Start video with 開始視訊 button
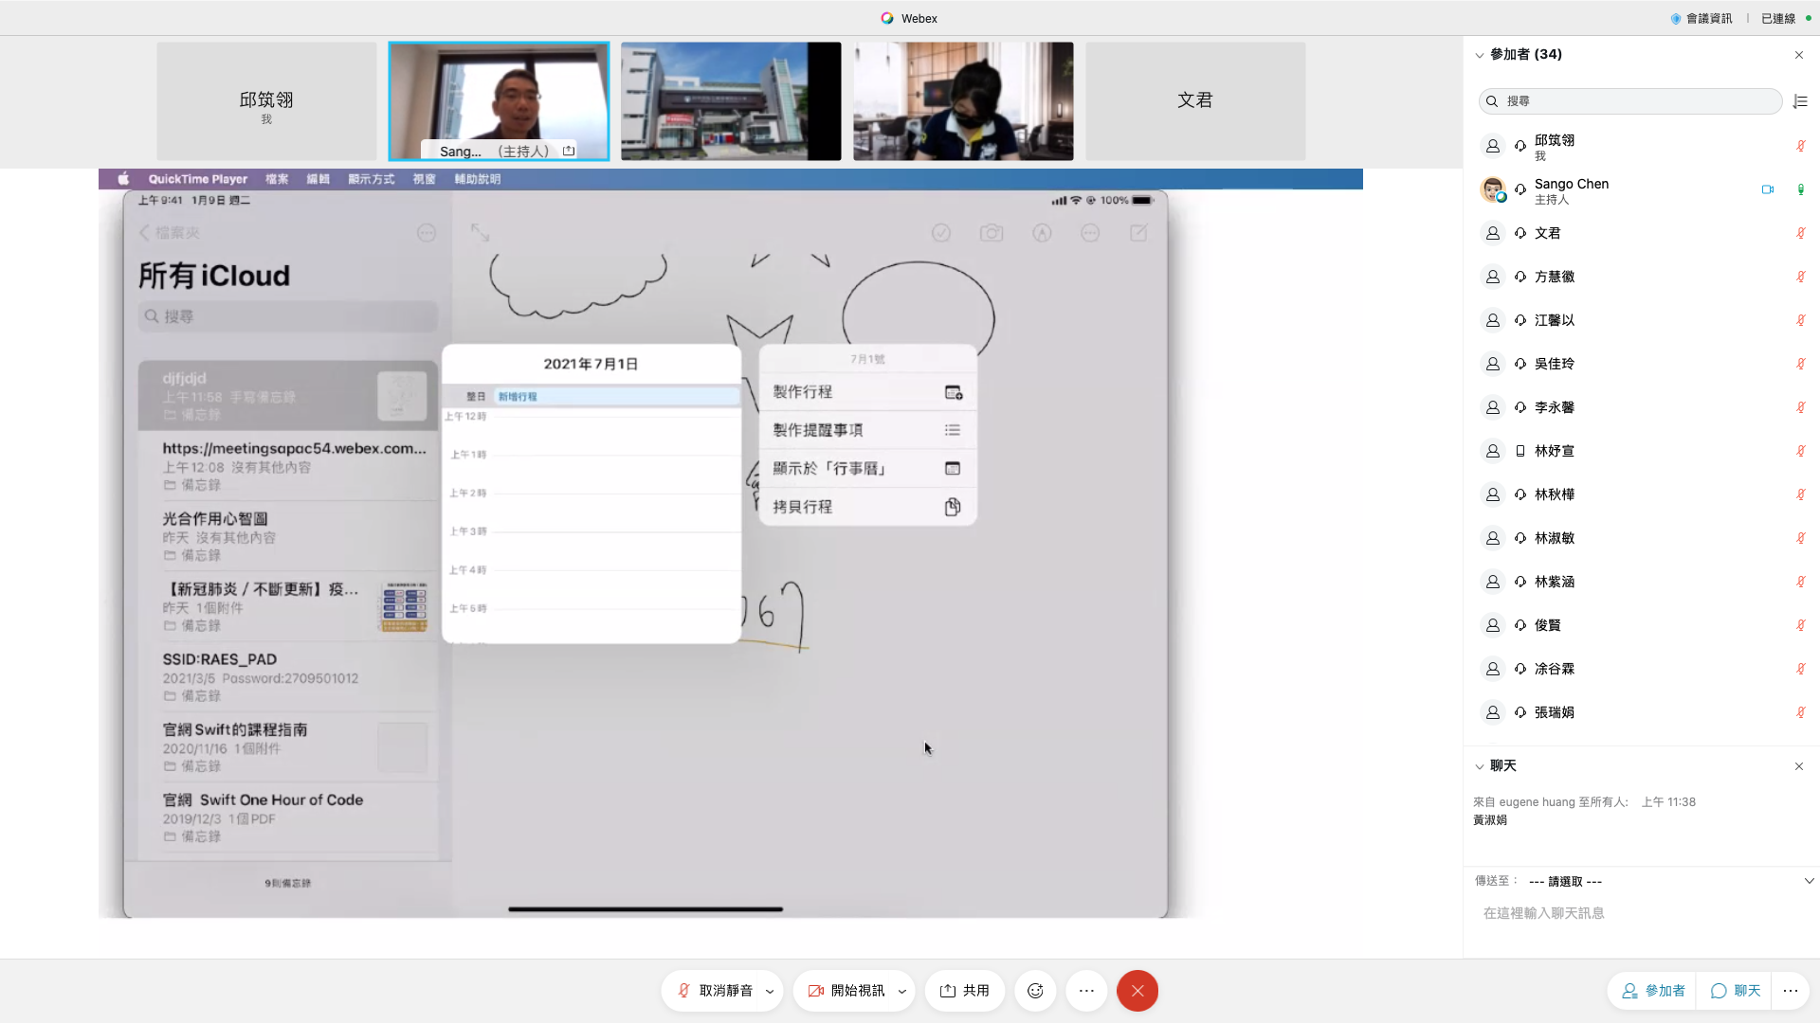 [846, 991]
